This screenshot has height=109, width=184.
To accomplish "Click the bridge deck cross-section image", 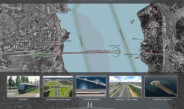I will click(91, 94).
